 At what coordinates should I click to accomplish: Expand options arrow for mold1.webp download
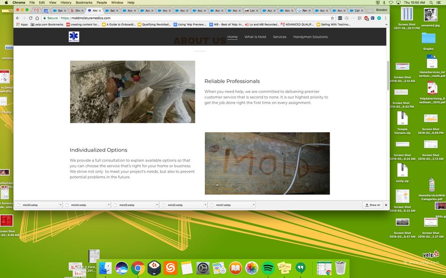[253, 205]
